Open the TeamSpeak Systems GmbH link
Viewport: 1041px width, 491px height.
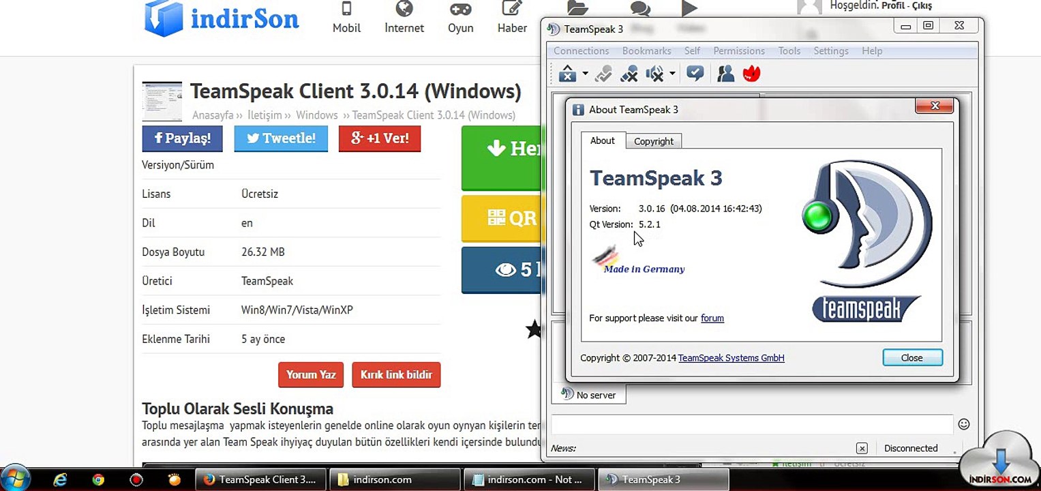click(x=731, y=358)
